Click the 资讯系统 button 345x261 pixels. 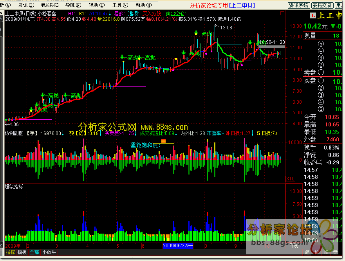coord(299,5)
